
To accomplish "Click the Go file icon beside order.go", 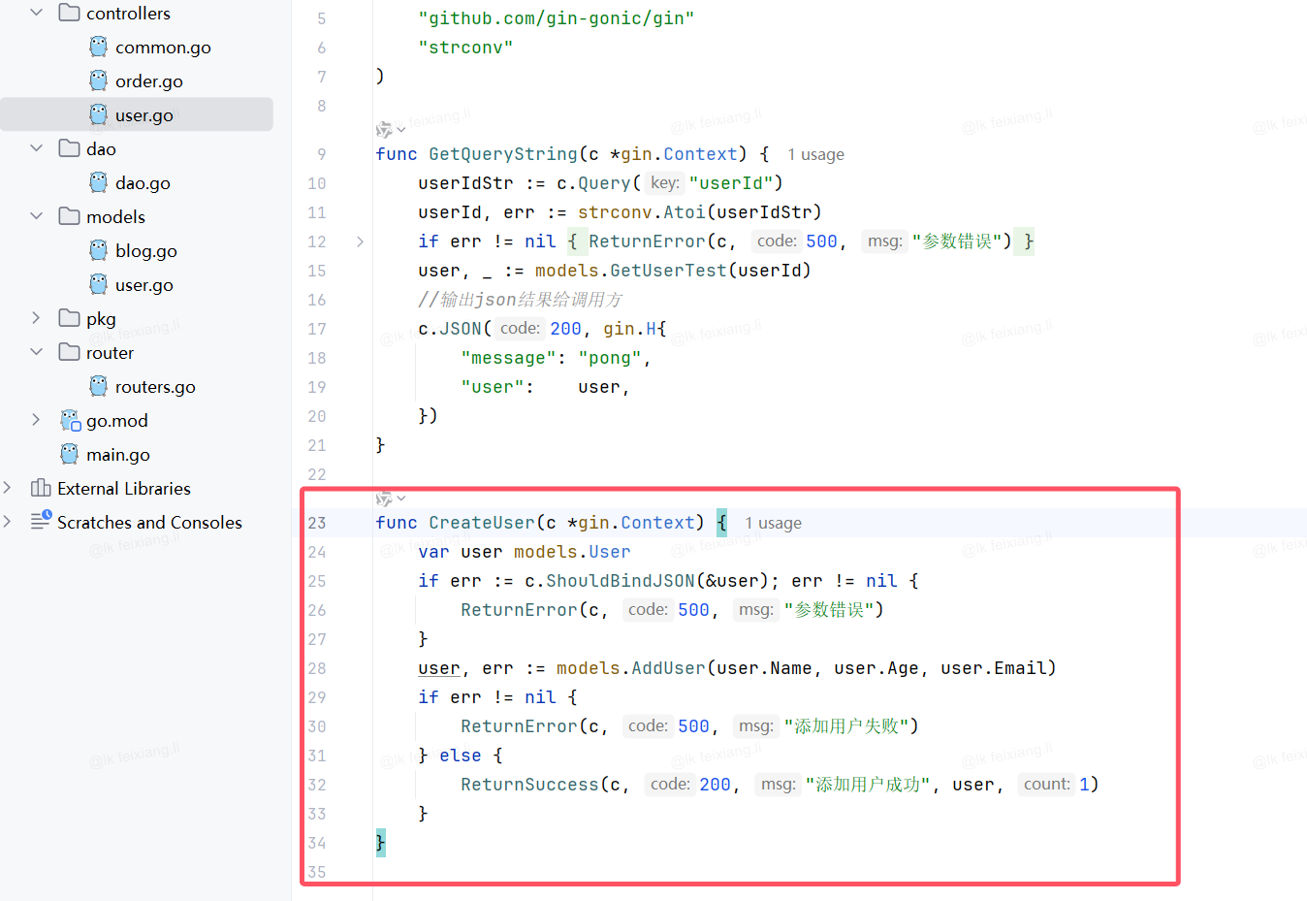I will pos(98,80).
